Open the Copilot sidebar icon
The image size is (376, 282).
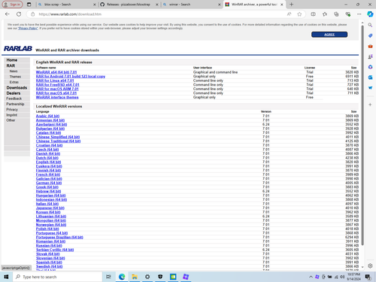pyautogui.click(x=370, y=14)
